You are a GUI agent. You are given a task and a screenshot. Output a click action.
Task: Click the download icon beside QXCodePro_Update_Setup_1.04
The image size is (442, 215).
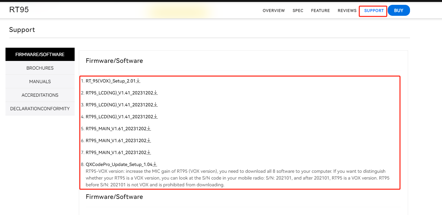coord(155,164)
